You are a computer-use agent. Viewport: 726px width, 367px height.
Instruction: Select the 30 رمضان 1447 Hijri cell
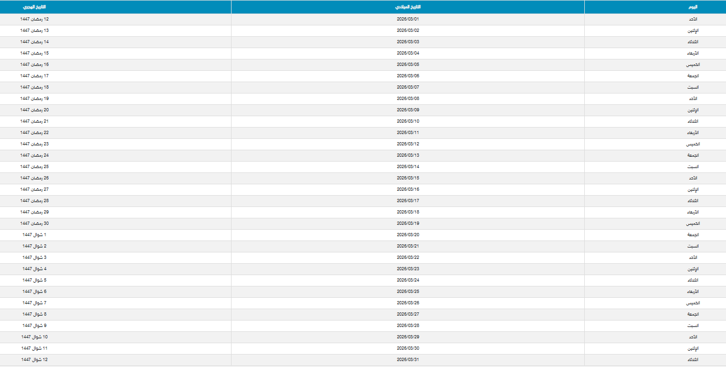click(35, 223)
